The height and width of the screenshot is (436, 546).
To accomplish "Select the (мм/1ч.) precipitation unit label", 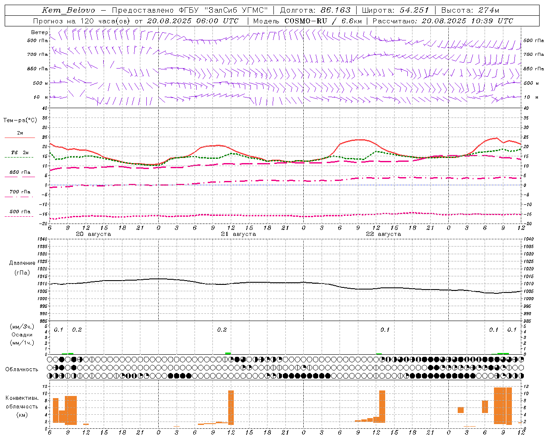I will coord(22,343).
